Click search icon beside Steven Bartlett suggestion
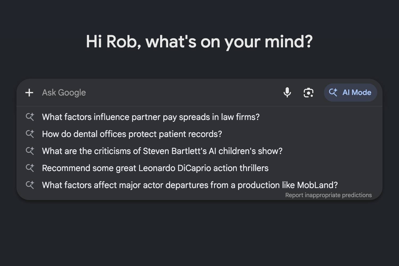399x266 pixels. 30,151
